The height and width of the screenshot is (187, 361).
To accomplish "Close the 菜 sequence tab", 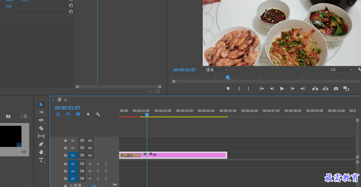I will pos(53,100).
